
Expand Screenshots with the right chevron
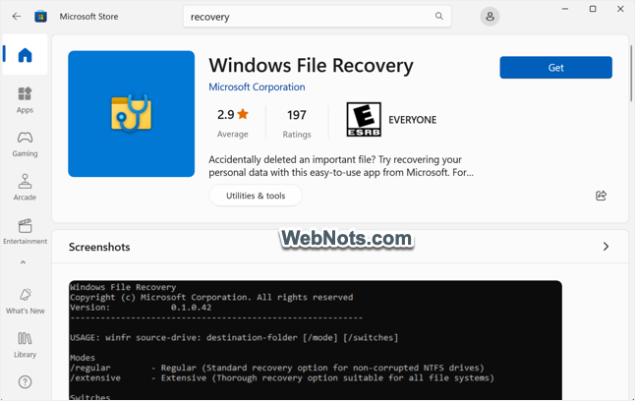point(606,247)
